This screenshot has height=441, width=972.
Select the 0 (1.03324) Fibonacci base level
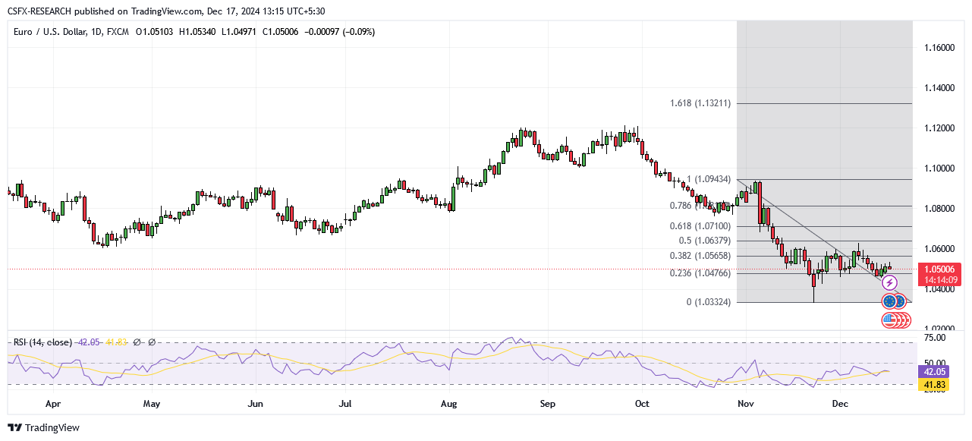708,302
